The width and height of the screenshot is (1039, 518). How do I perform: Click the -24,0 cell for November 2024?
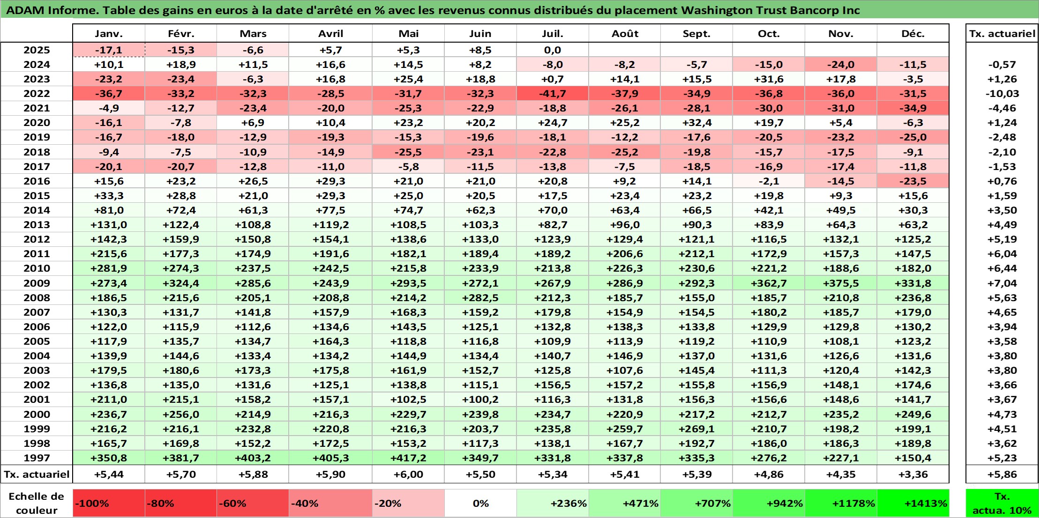click(x=841, y=65)
